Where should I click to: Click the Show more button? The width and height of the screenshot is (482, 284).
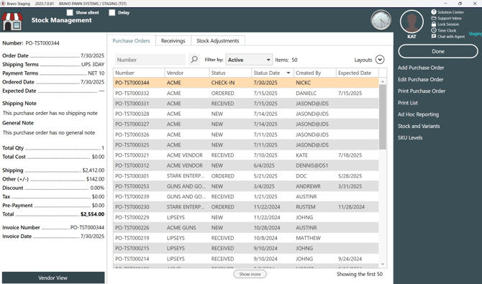(x=250, y=274)
